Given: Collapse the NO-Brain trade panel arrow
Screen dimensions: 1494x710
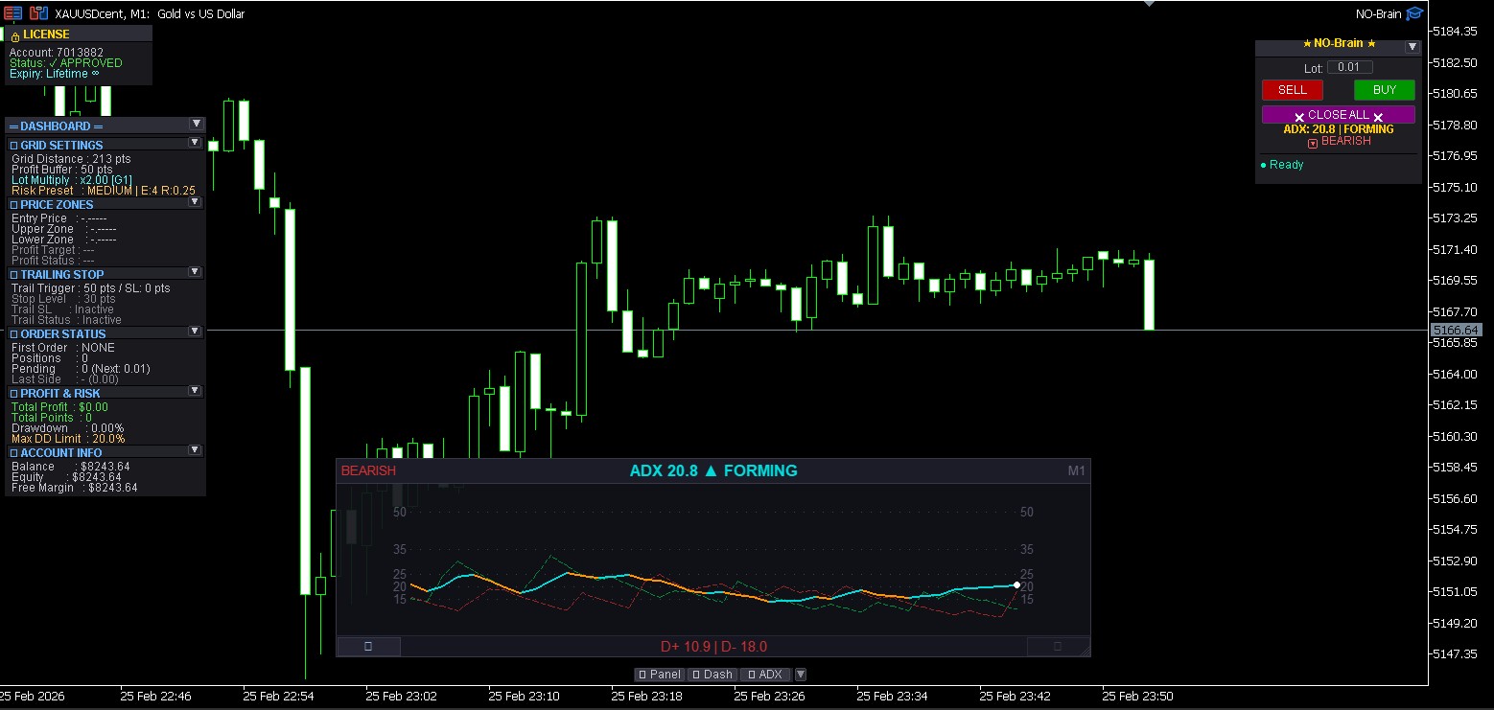Looking at the screenshot, I should (x=1412, y=46).
